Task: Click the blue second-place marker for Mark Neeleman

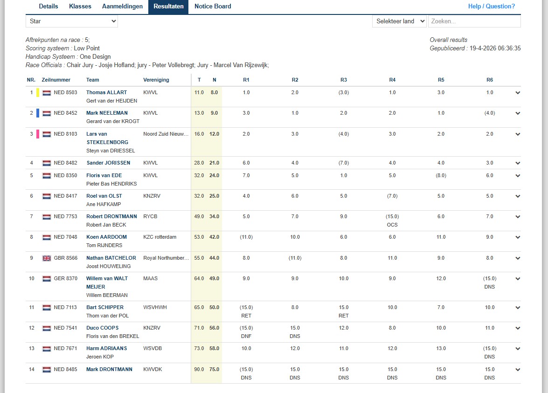Action: click(x=38, y=113)
